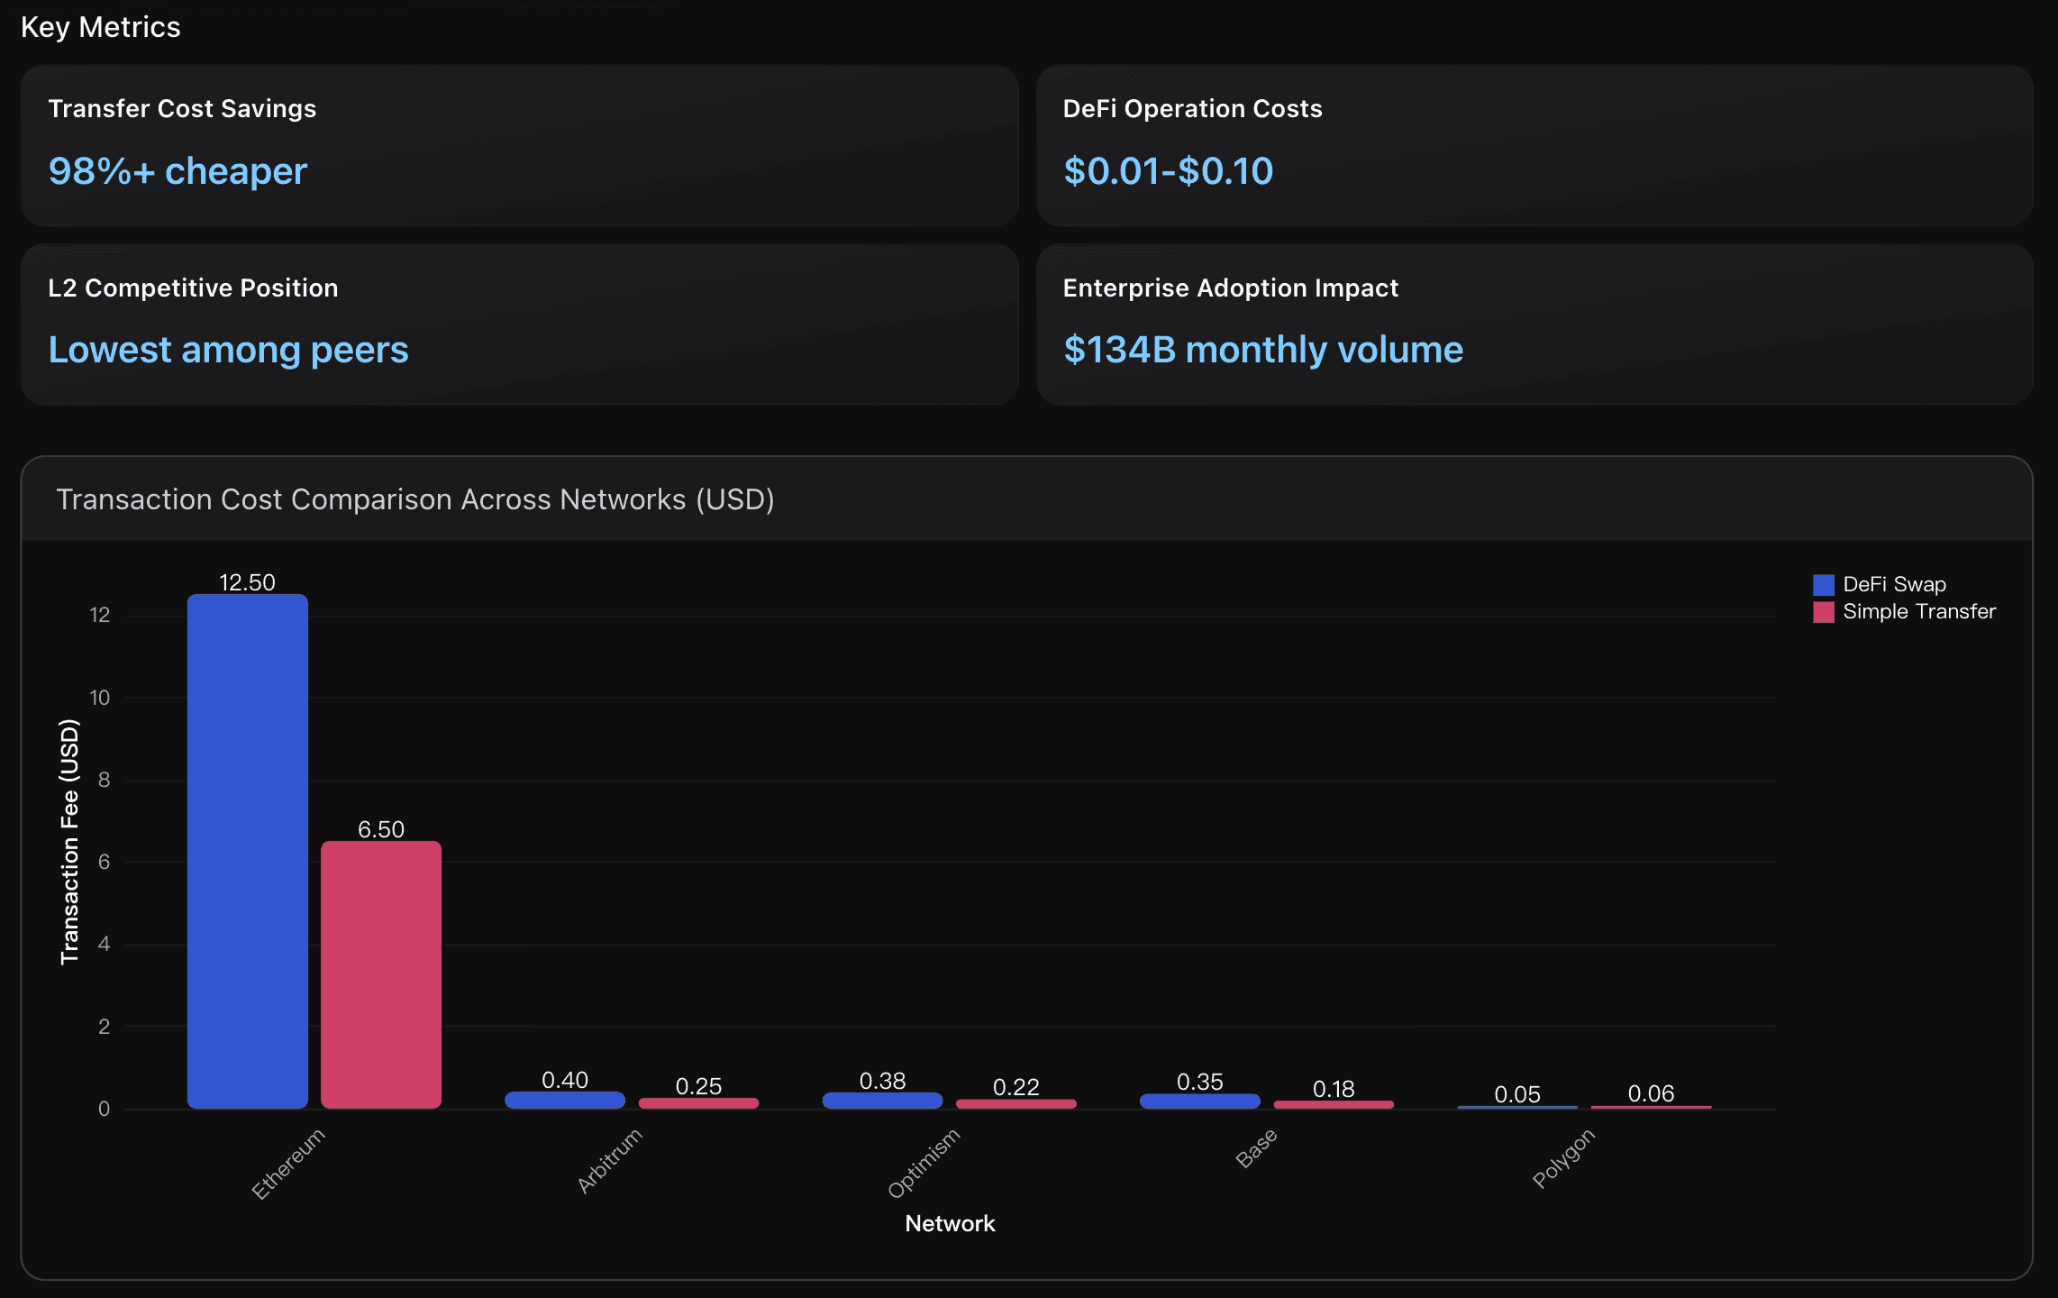This screenshot has width=2058, height=1298.
Task: Toggle Simple Transfer legend entry
Action: coord(1918,611)
